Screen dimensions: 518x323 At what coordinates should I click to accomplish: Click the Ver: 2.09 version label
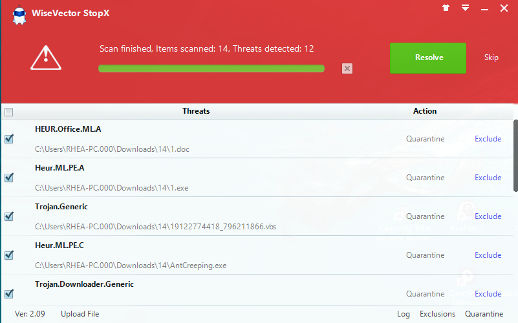point(30,314)
